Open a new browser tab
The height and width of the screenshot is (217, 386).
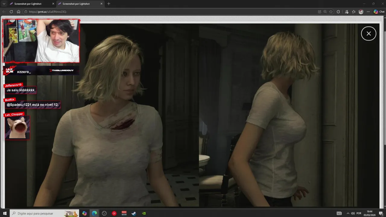(x=109, y=4)
